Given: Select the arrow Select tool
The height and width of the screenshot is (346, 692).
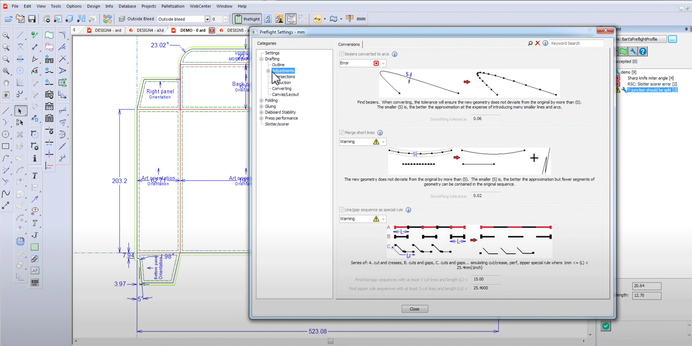Looking at the screenshot, I should (x=20, y=111).
